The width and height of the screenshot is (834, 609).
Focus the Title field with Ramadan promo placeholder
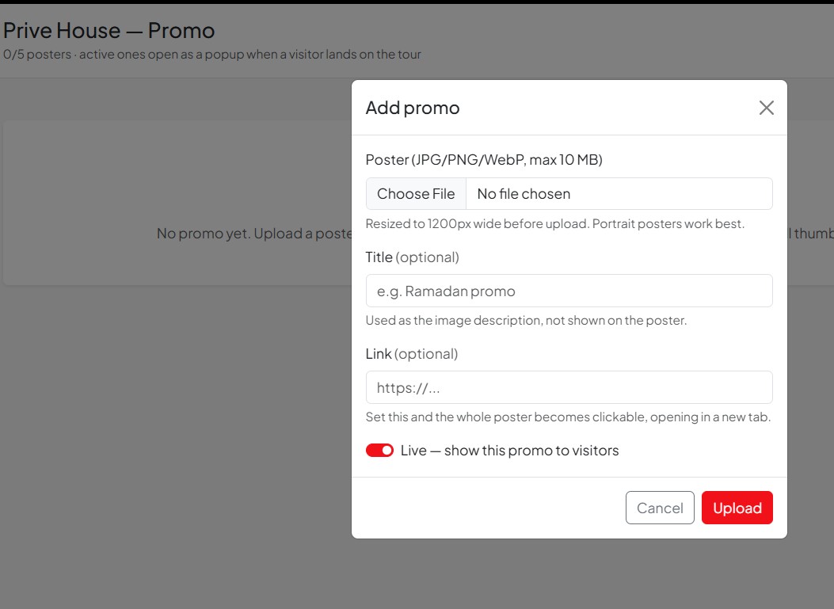tap(569, 291)
